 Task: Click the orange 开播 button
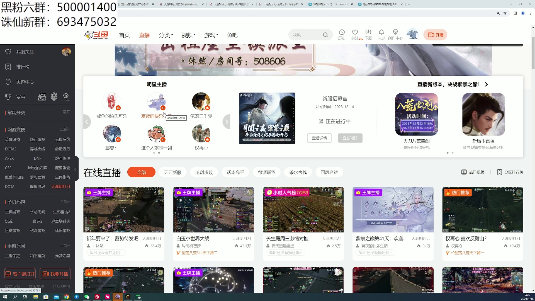tap(435, 35)
